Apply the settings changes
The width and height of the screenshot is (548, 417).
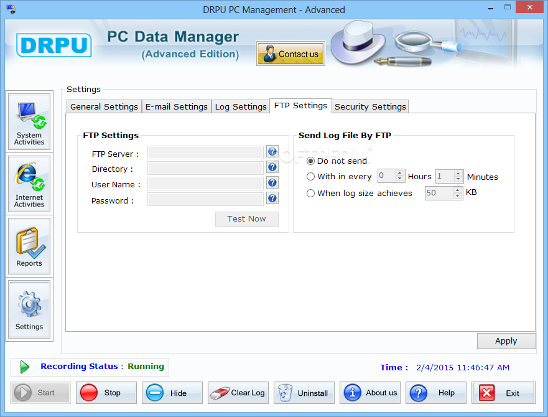506,340
